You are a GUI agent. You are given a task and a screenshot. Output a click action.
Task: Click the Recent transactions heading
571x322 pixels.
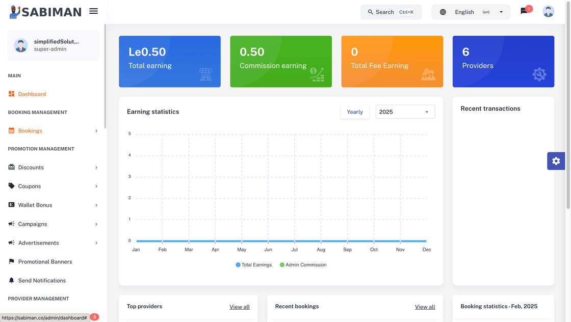tap(490, 109)
